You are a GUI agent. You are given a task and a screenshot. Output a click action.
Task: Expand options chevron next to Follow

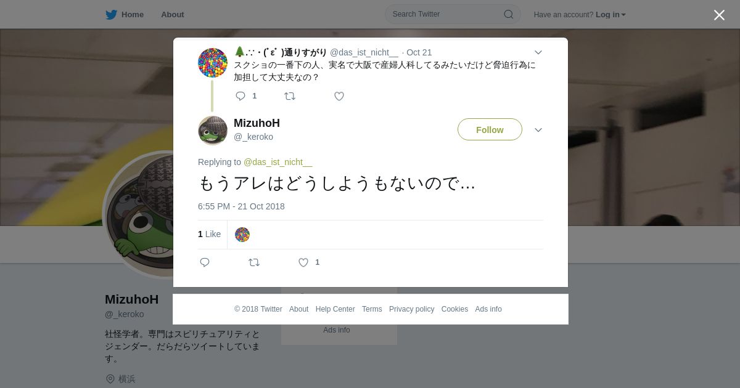pos(538,130)
